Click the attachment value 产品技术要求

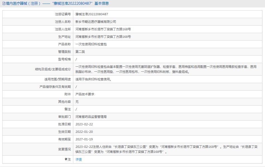point(85,94)
